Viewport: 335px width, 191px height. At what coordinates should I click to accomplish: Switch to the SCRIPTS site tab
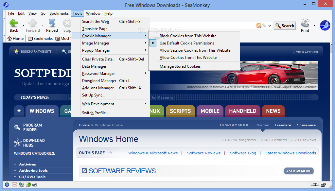(x=180, y=111)
